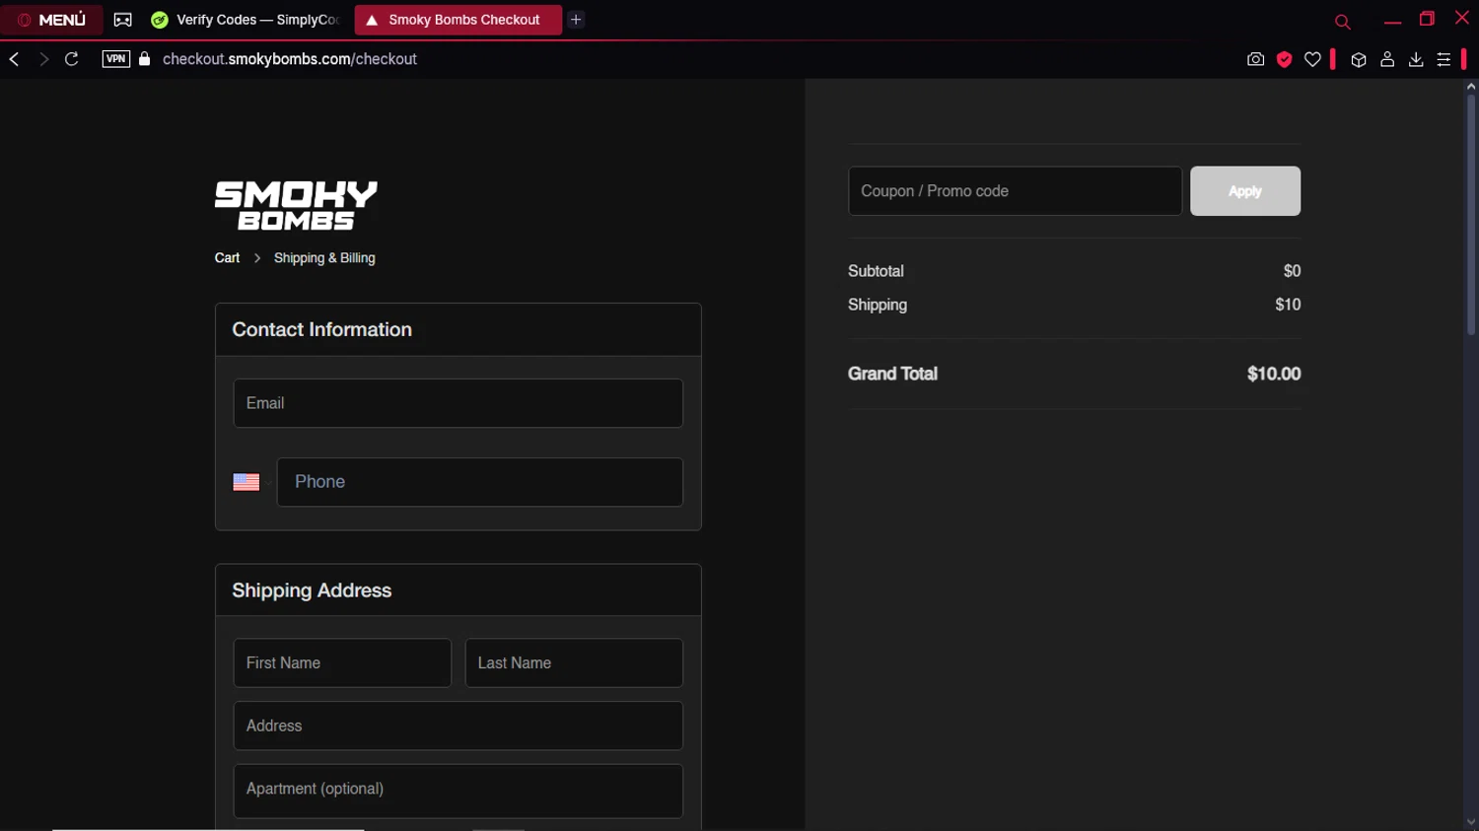Click the scrollbar up arrow
This screenshot has width=1479, height=831.
1471,87
